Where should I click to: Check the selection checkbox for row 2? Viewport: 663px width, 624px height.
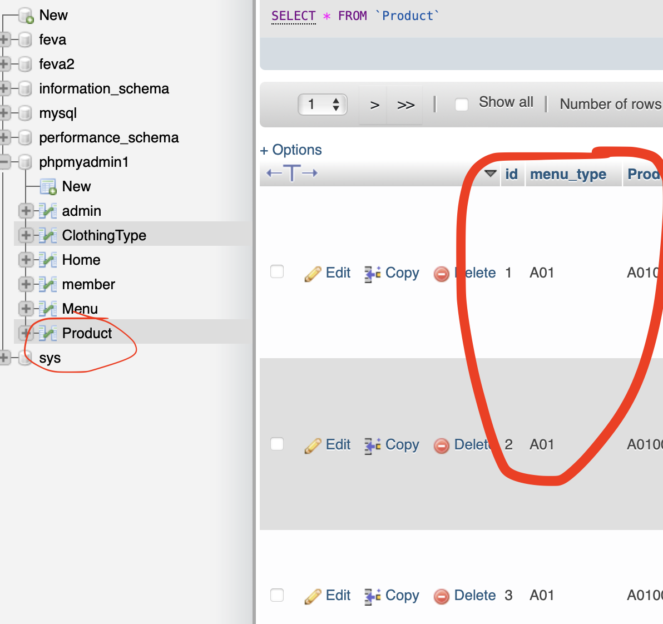[276, 444]
